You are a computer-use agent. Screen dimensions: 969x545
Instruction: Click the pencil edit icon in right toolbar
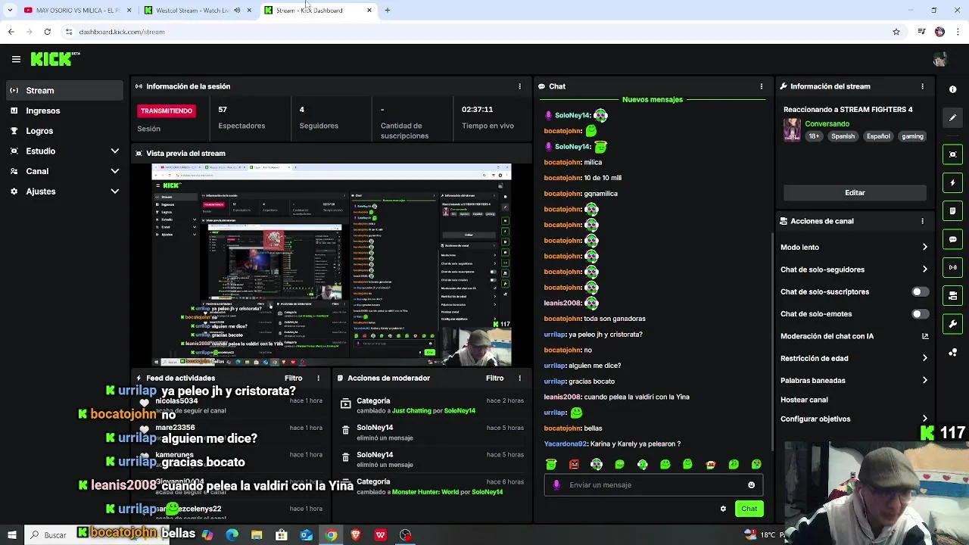952,118
